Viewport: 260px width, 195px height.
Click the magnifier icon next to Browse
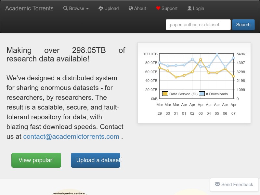[66, 8]
